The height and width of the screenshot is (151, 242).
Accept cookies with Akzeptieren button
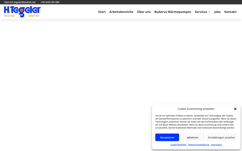pyautogui.click(x=167, y=137)
